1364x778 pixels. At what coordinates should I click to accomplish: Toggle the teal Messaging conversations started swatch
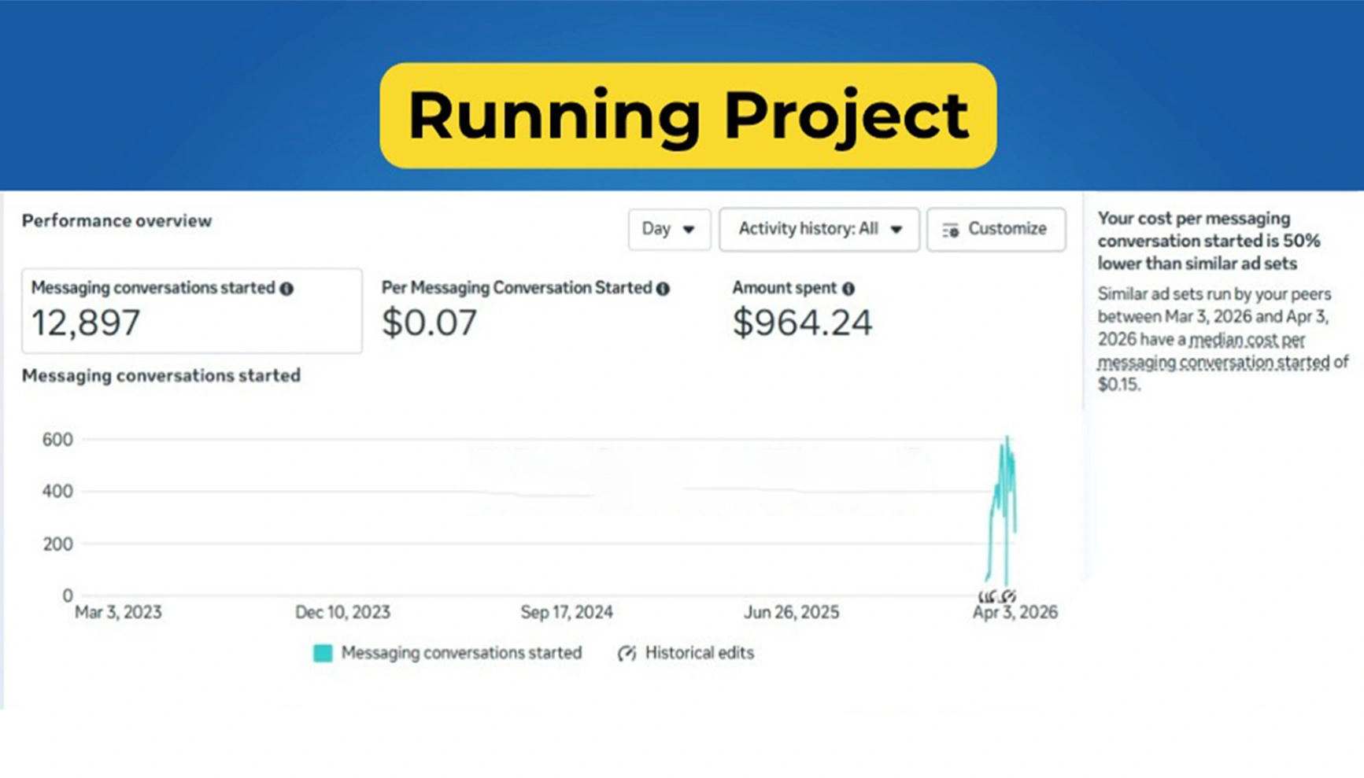[323, 653]
